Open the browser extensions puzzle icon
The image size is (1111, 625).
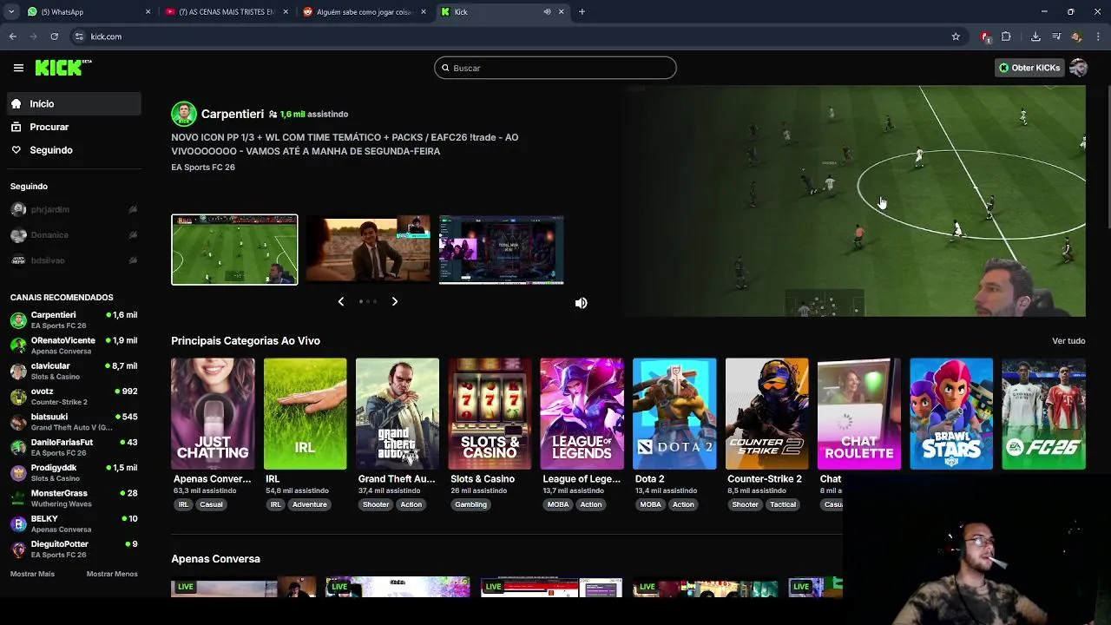pos(1006,36)
